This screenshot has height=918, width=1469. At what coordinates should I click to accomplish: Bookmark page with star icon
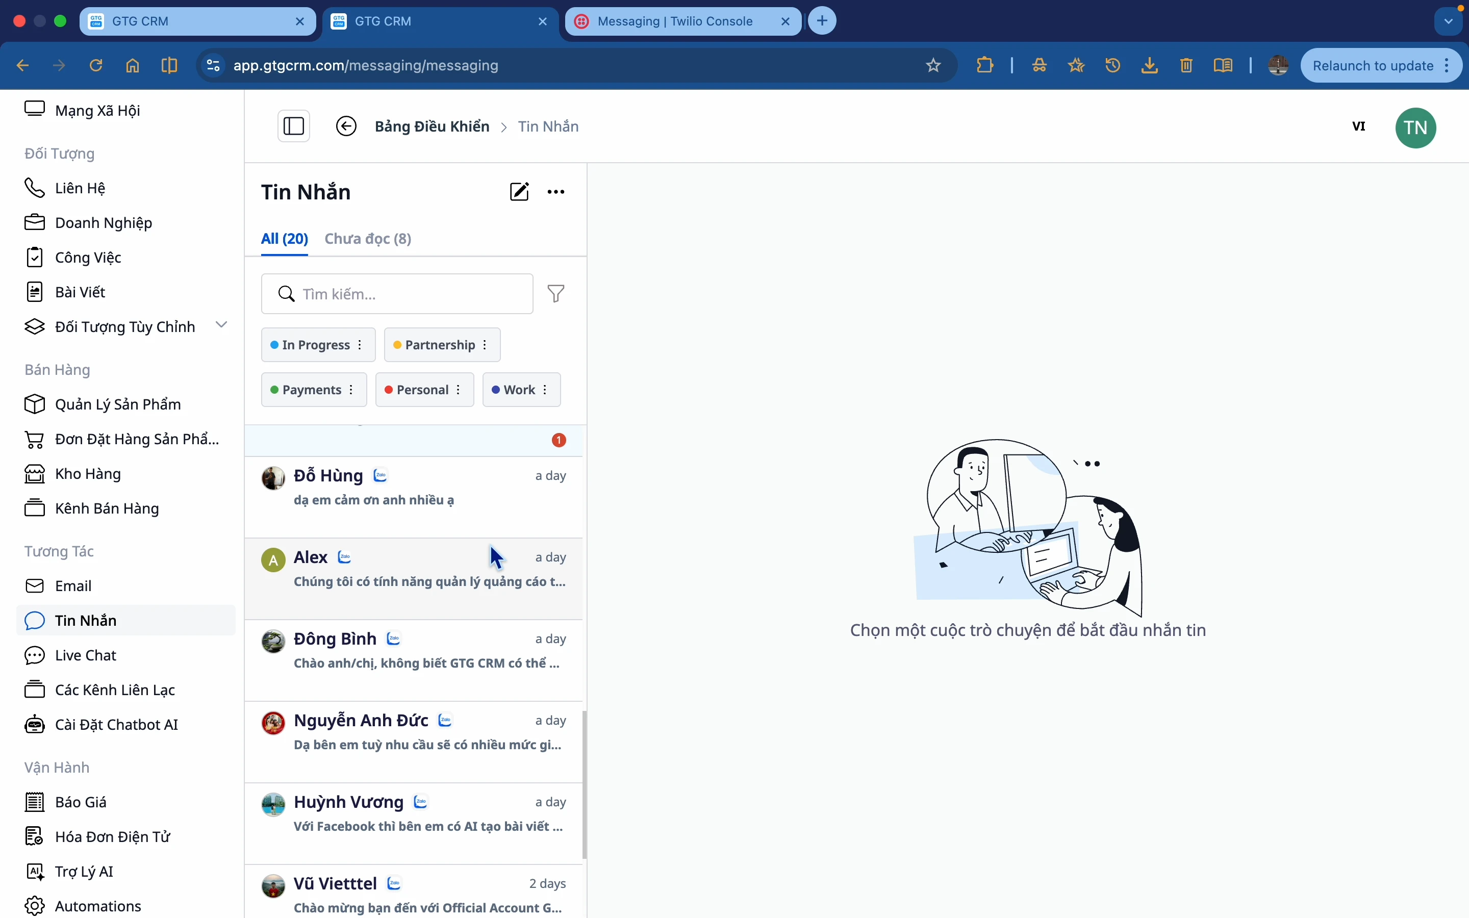click(933, 66)
